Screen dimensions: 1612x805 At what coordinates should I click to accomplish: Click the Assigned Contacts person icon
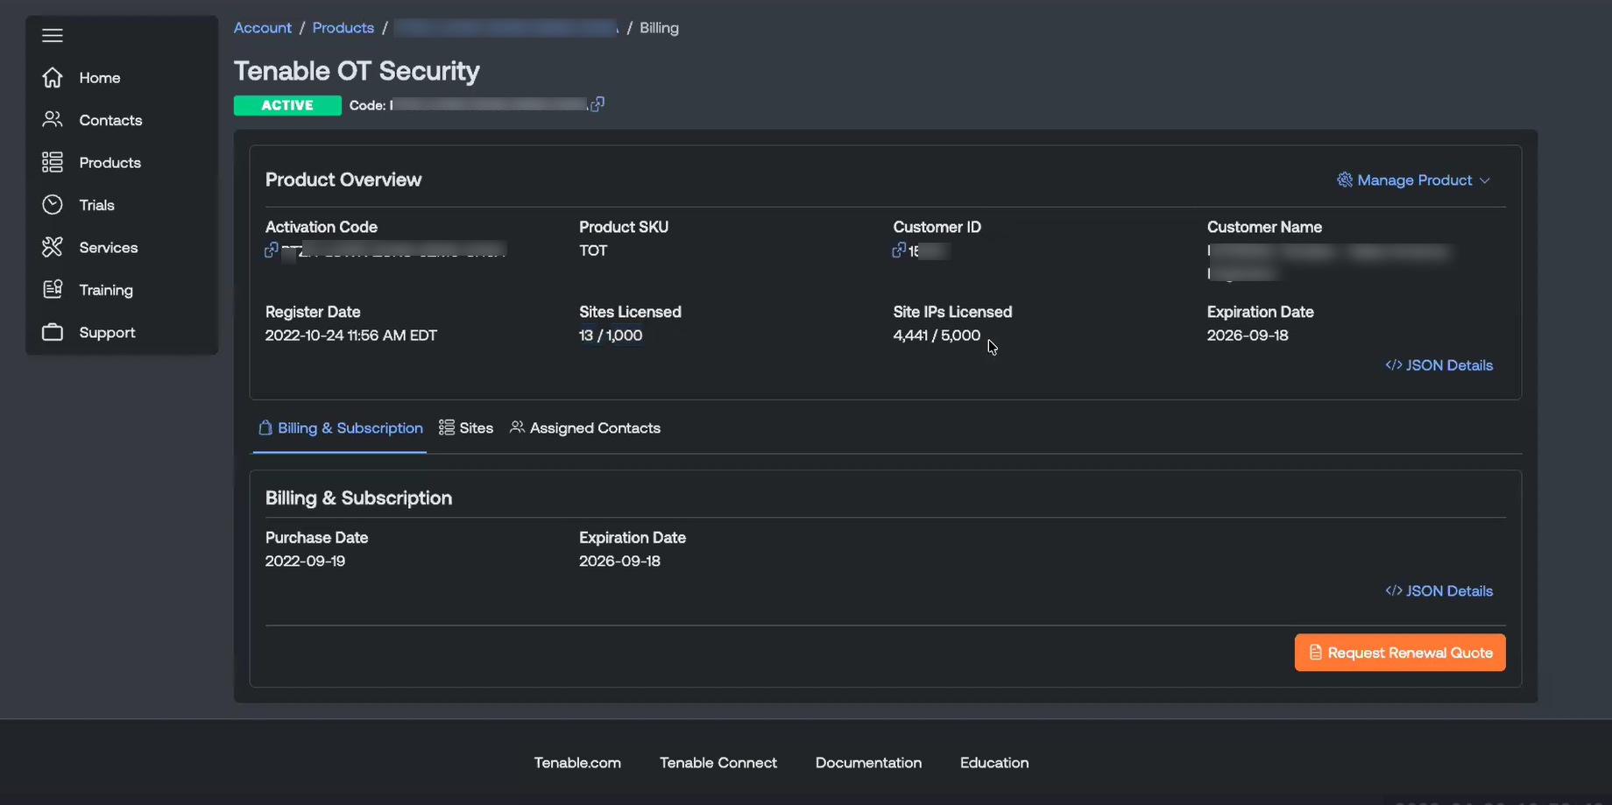(x=518, y=427)
